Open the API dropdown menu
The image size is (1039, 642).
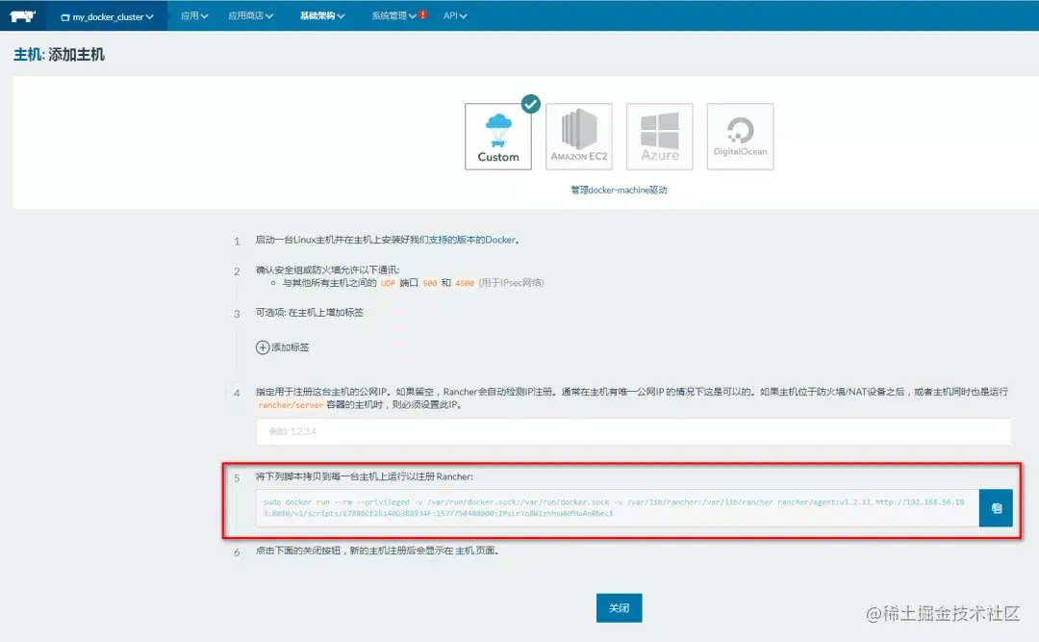coord(454,15)
